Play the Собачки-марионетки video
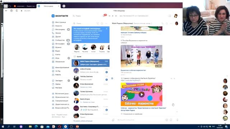230x129 pixels. click(x=141, y=94)
